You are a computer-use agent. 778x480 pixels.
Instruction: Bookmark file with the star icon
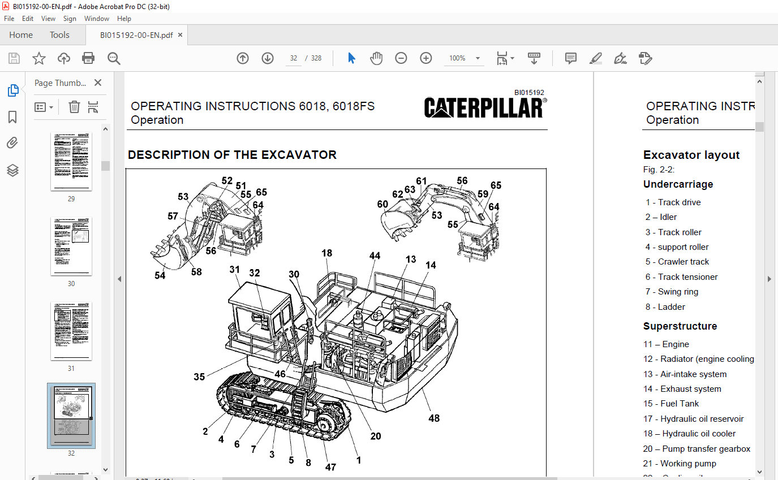pyautogui.click(x=38, y=58)
